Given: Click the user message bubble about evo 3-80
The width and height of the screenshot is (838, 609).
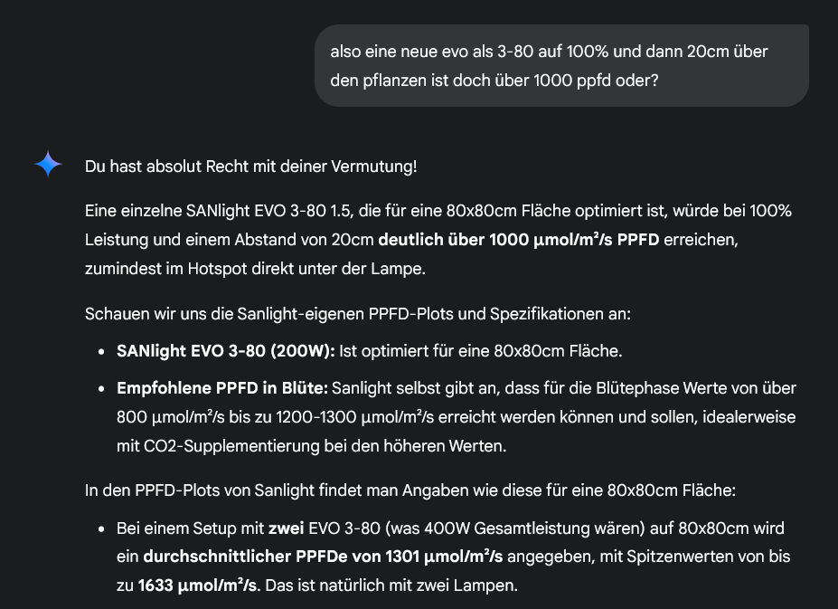Looking at the screenshot, I should 561,65.
